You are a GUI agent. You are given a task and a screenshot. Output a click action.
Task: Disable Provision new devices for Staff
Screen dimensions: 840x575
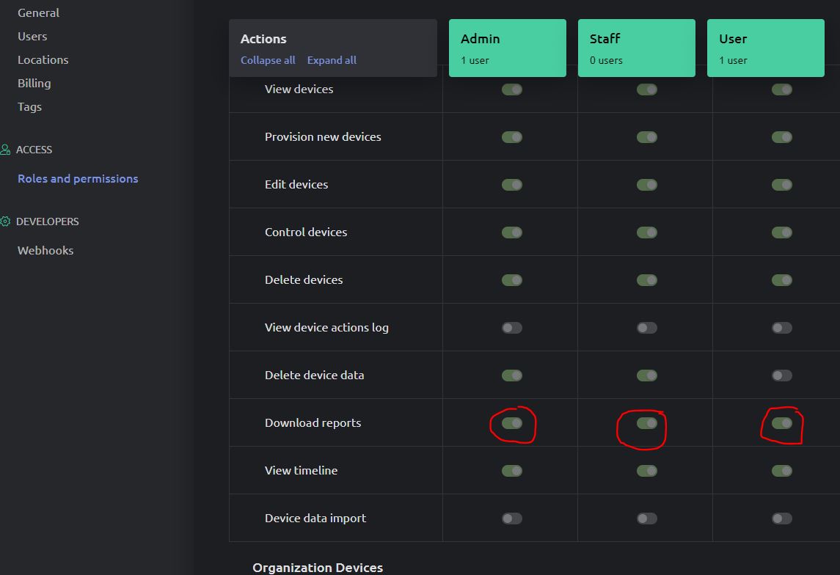click(x=646, y=137)
